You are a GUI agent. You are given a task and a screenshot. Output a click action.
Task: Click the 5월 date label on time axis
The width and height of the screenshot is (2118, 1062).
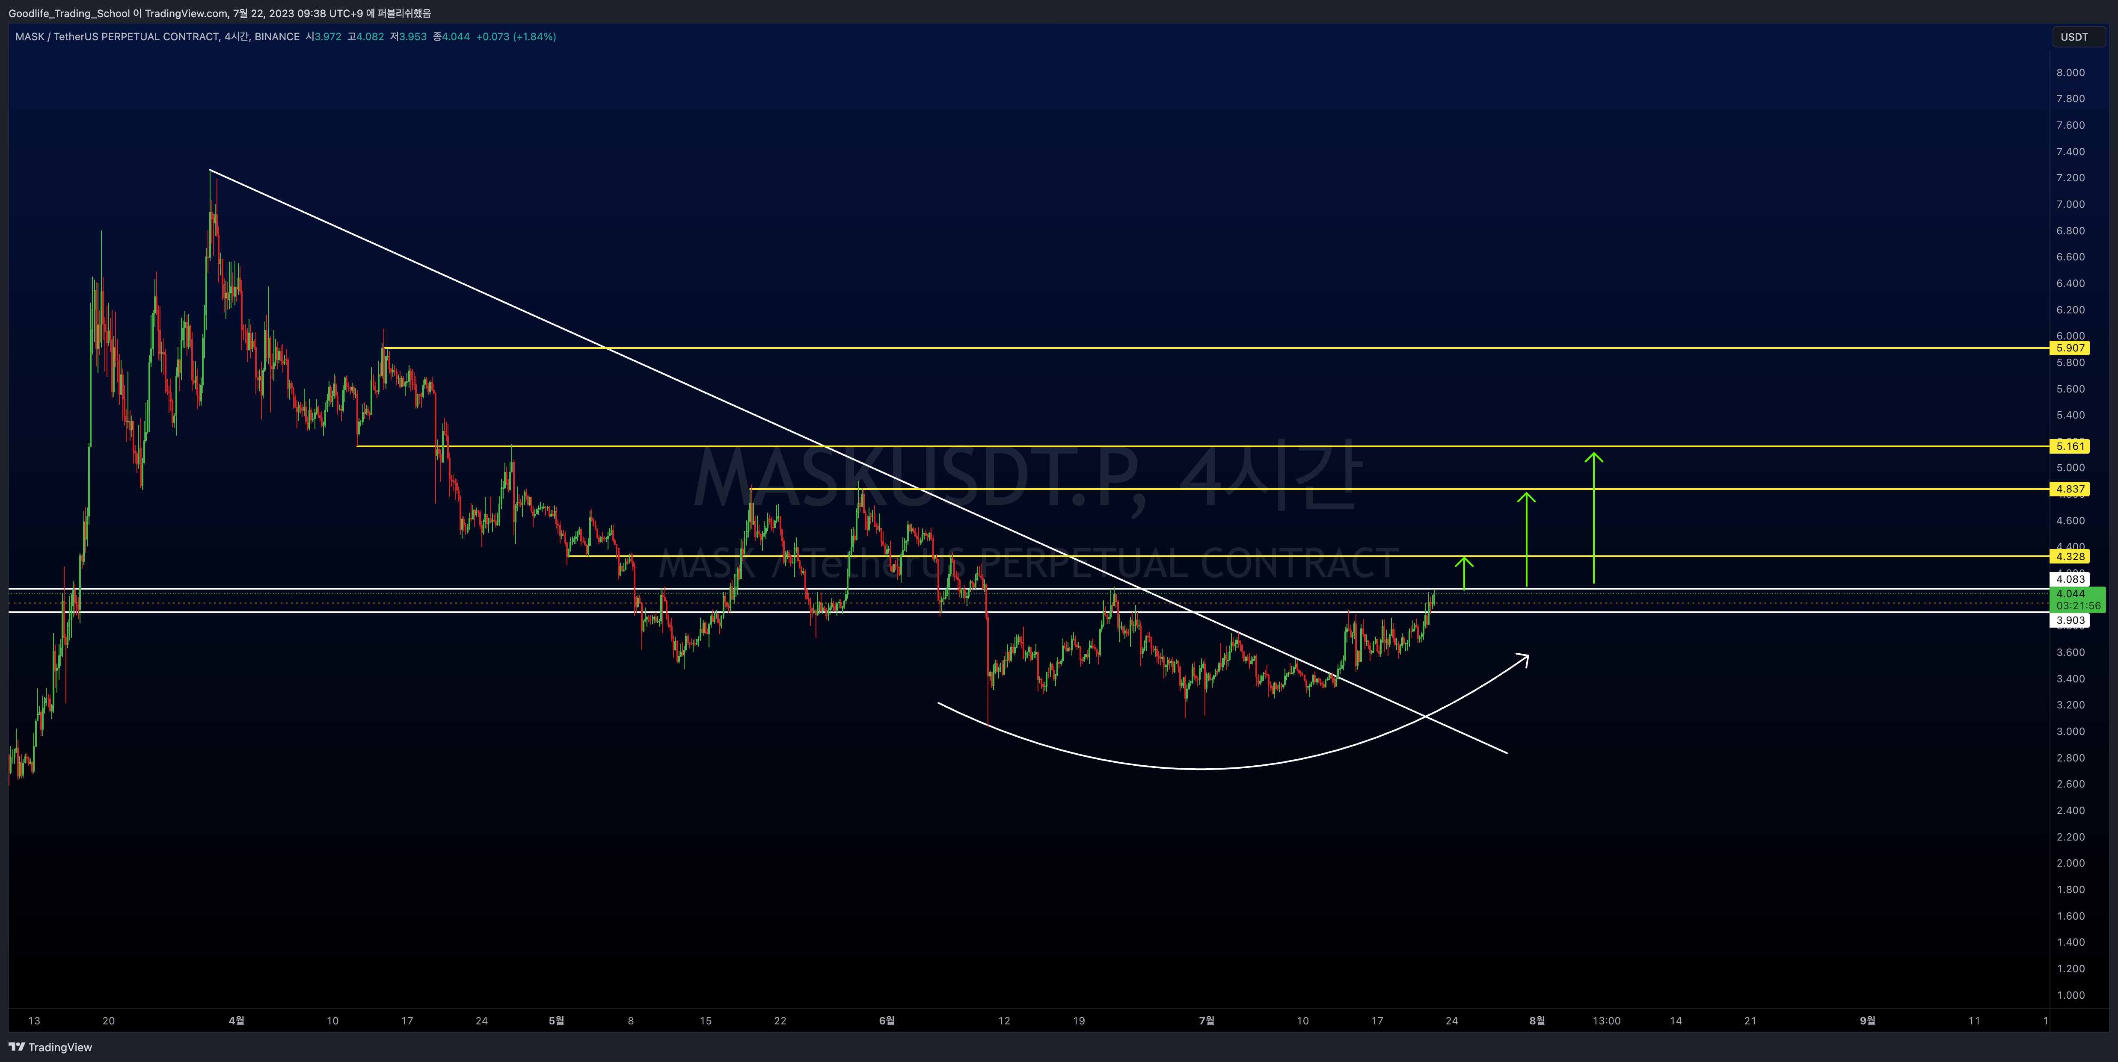(557, 1020)
